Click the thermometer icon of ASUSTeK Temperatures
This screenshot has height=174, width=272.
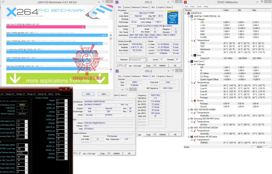point(195,40)
